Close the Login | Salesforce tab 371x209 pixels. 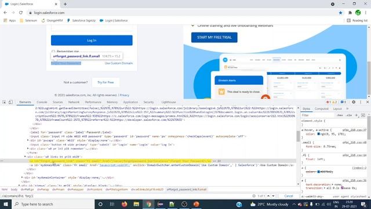point(56,4)
